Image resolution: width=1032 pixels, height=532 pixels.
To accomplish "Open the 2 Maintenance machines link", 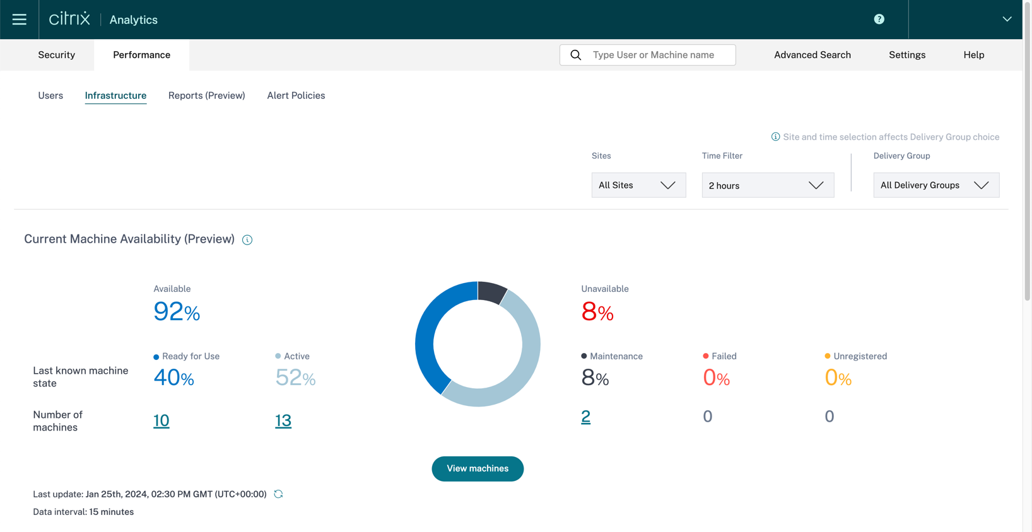I will pyautogui.click(x=585, y=417).
